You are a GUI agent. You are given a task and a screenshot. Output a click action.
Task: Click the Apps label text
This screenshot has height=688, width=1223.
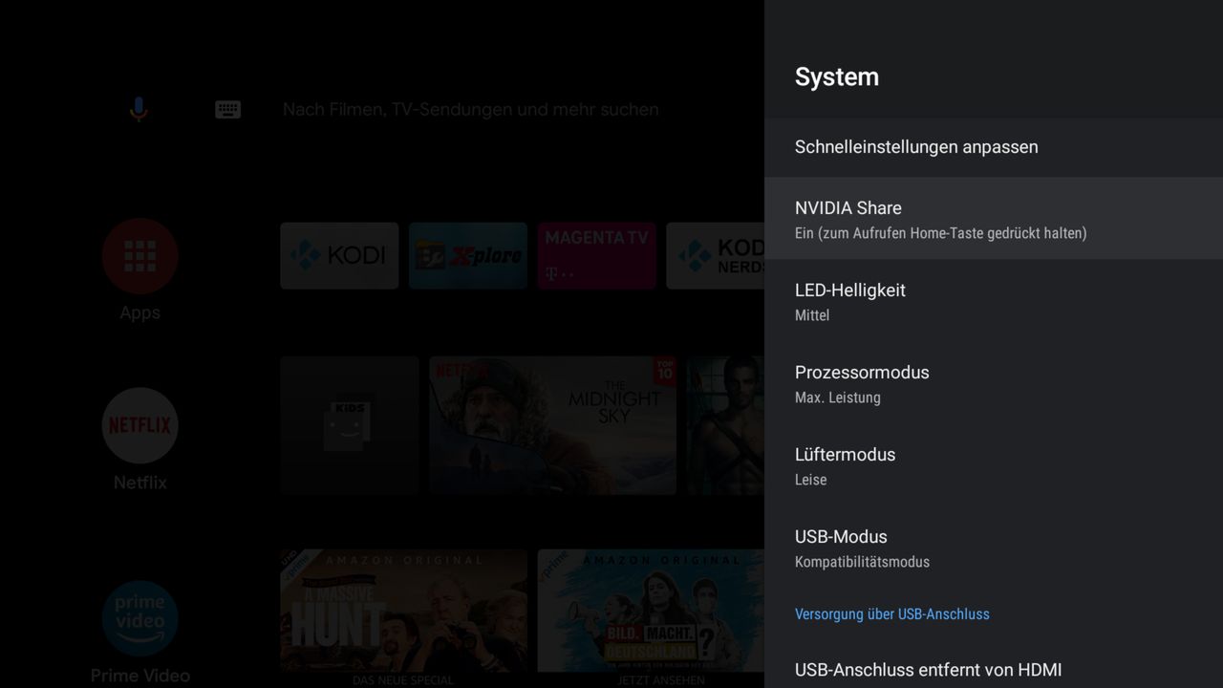[x=139, y=313]
